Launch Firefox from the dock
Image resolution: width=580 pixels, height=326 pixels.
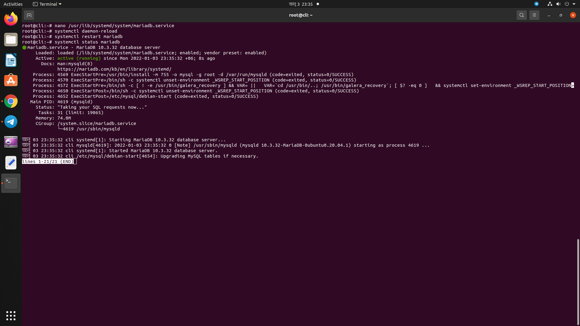[11, 19]
